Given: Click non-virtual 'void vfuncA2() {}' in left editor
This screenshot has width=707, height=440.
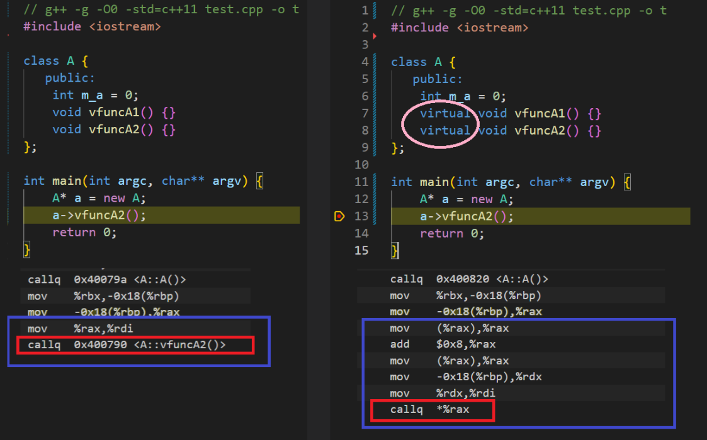Looking at the screenshot, I should 113,129.
